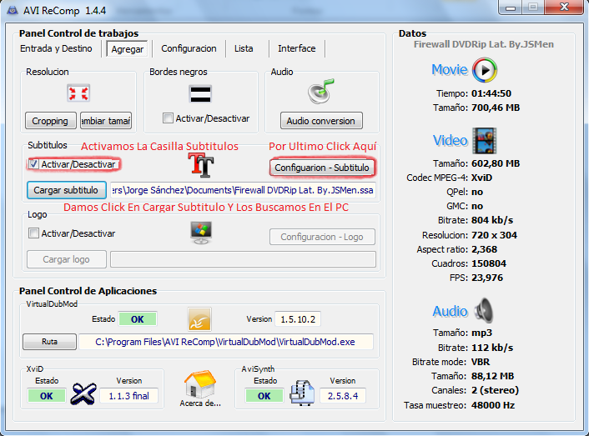Click the Cargar logo button

pos(67,259)
